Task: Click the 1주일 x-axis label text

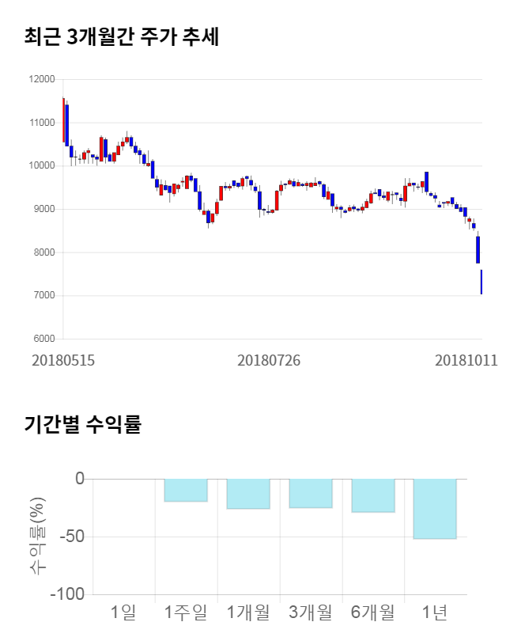Action: (186, 612)
